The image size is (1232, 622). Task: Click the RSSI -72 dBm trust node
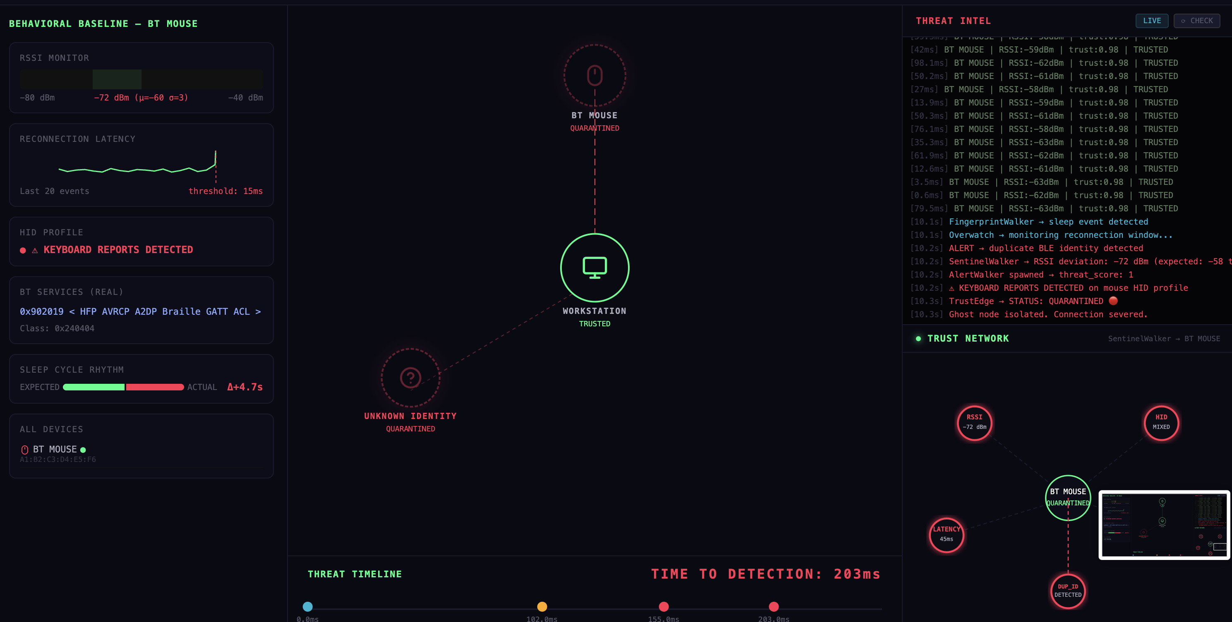974,423
